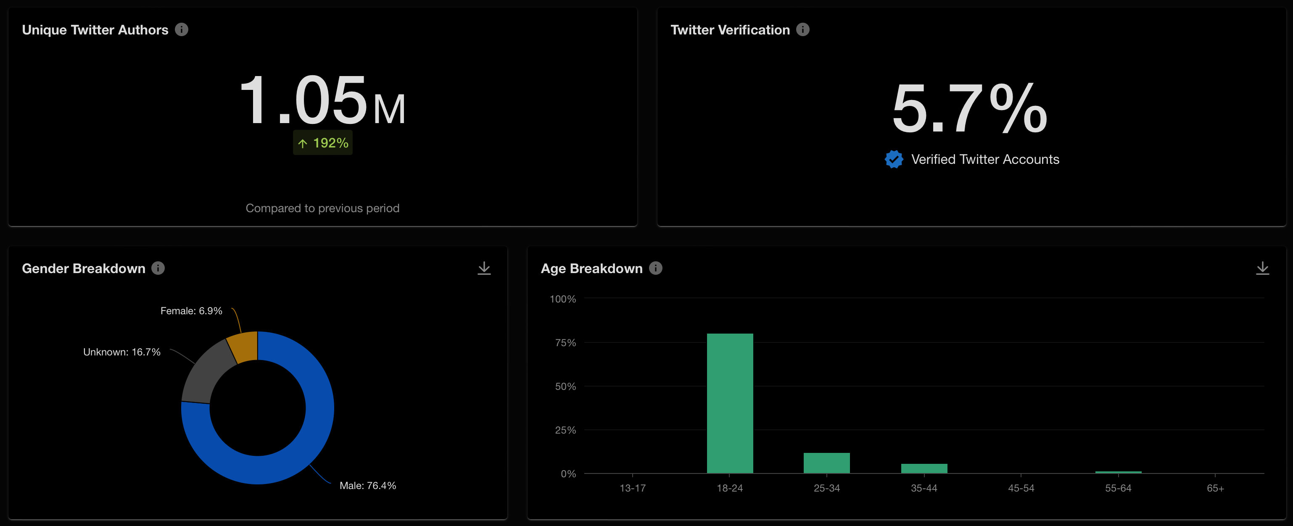Select the 18-24 age bar

click(x=730, y=402)
